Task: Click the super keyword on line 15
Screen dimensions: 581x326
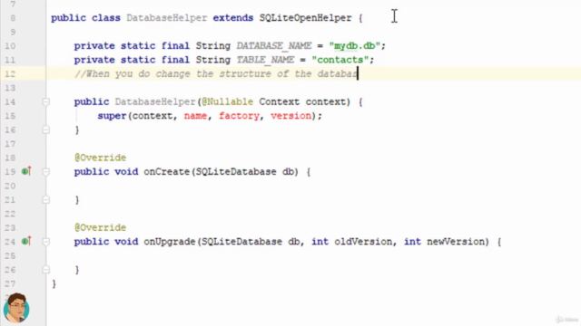Action: [x=112, y=116]
